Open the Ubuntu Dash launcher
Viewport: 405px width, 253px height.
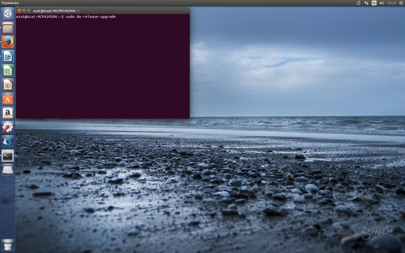7,13
